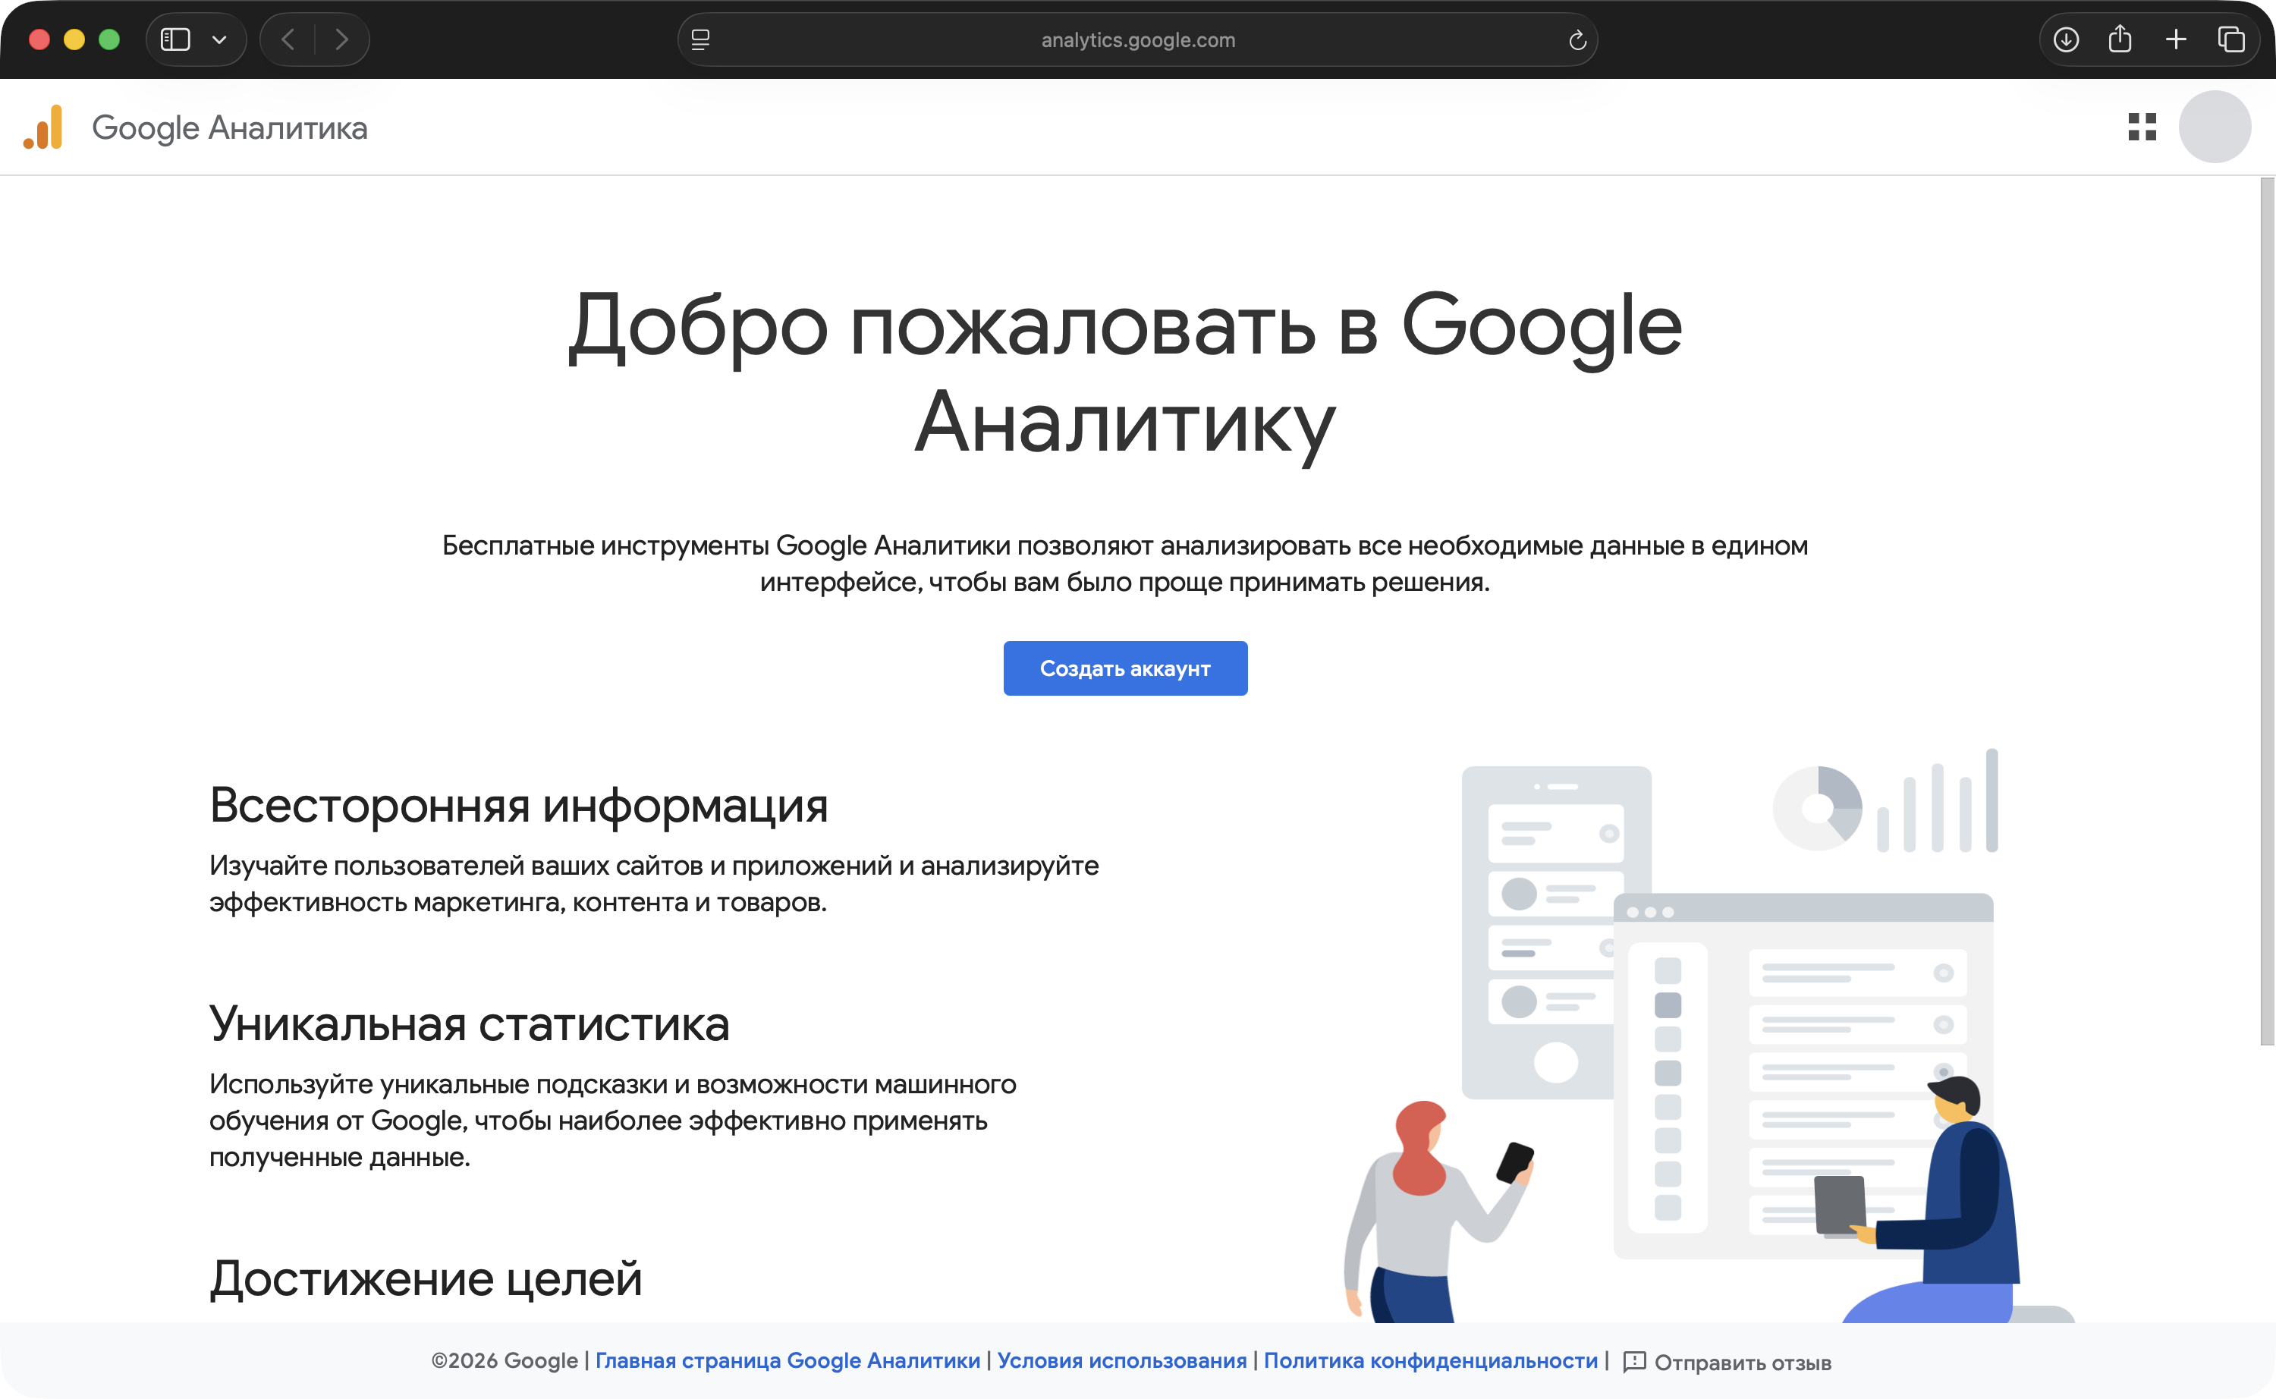Viewport: 2276px width, 1399px height.
Task: Show tab overview
Action: click(2230, 39)
